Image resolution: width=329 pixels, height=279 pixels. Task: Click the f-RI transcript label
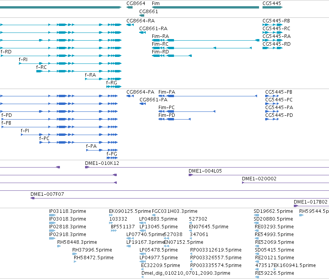point(23,60)
